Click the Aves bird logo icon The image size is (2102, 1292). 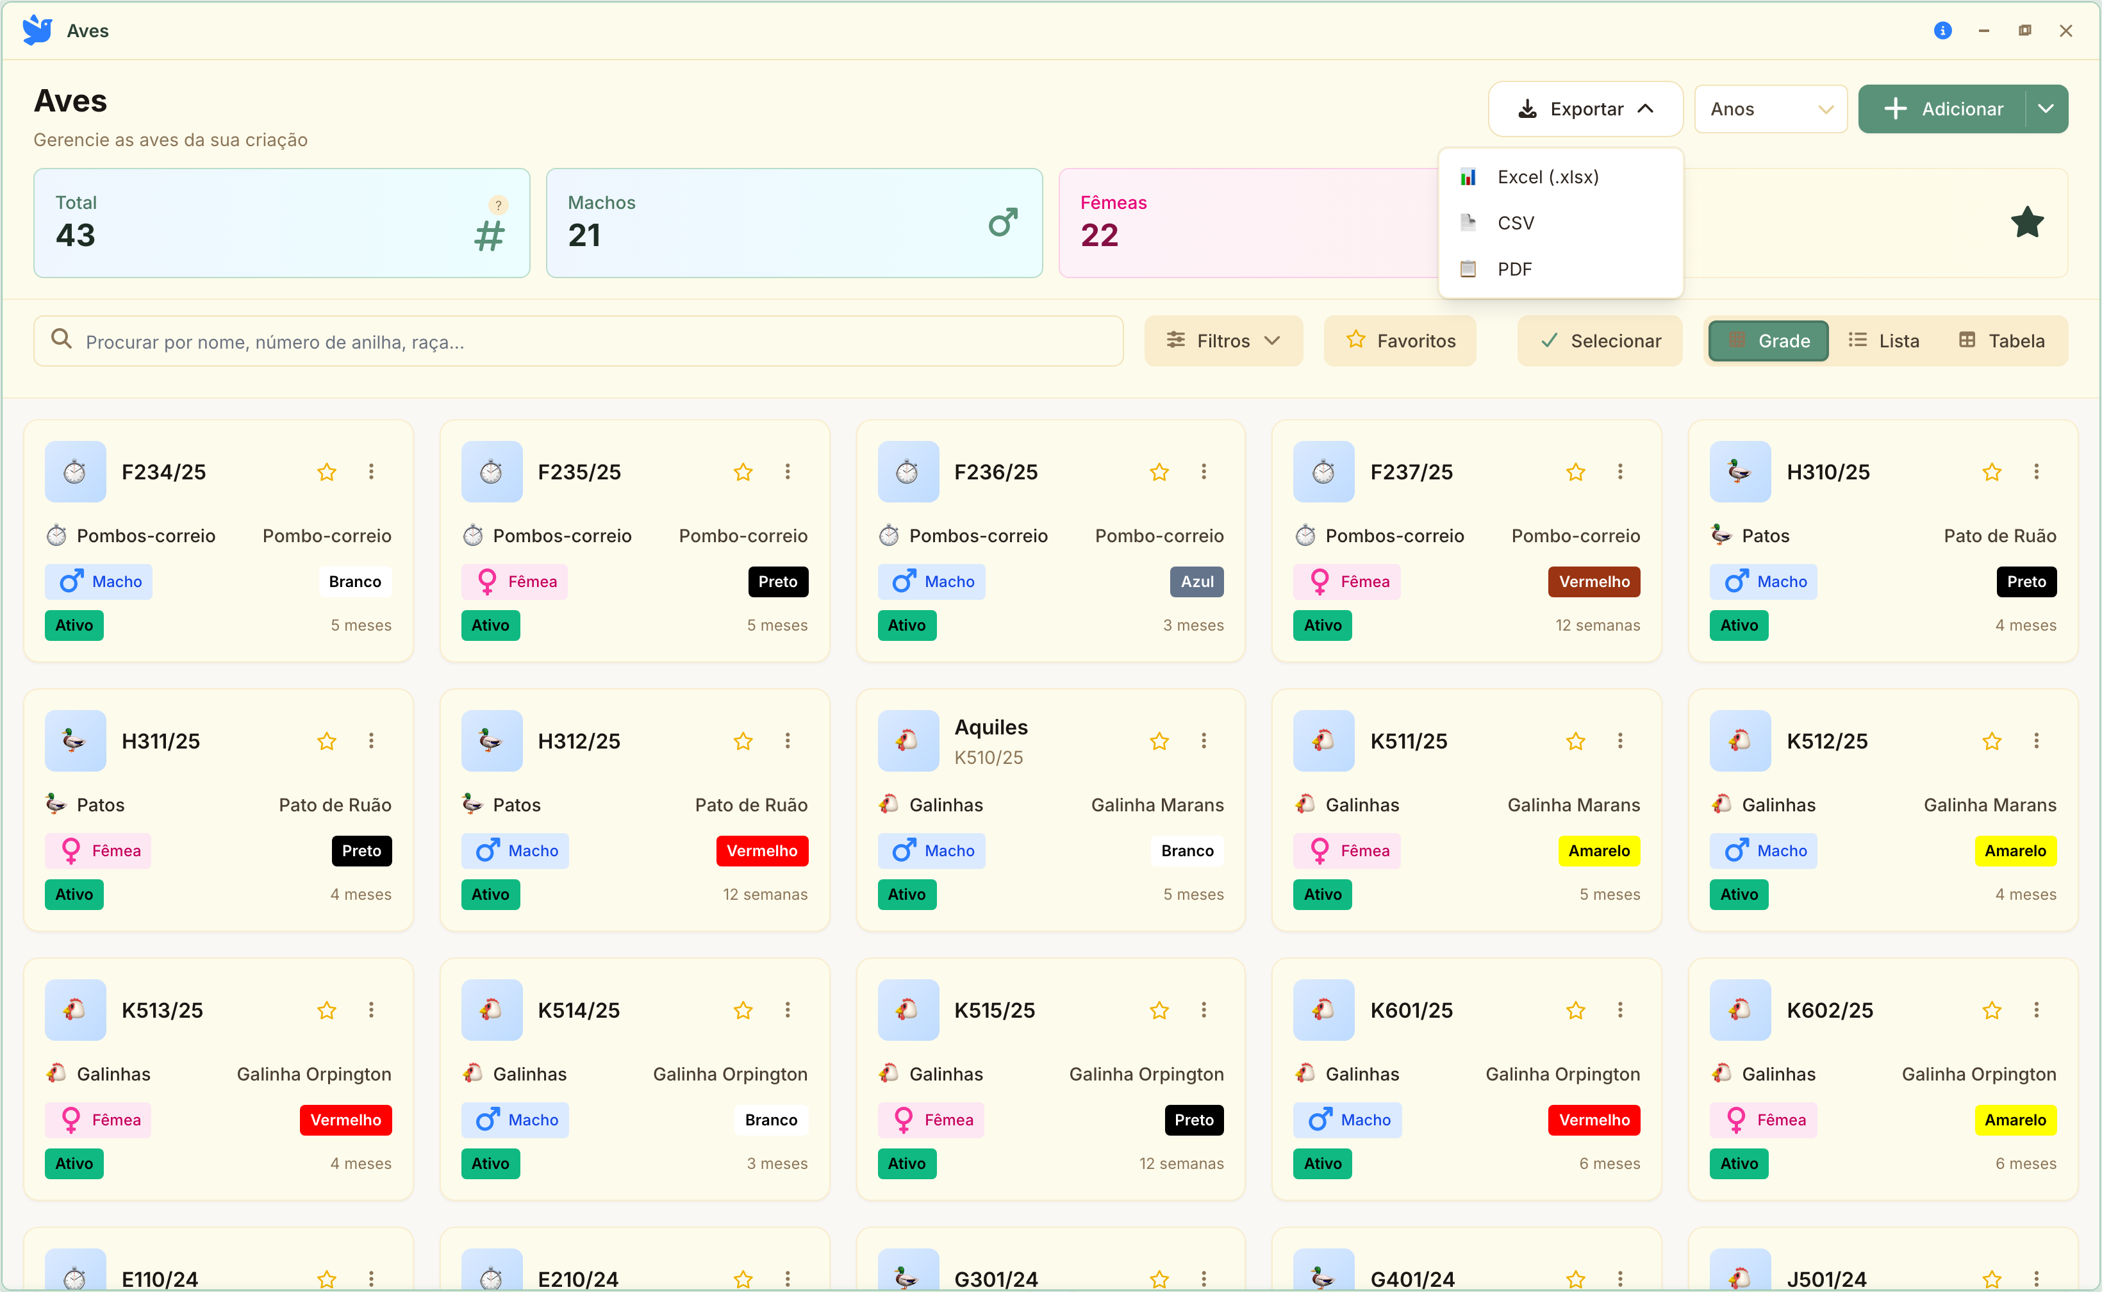click(x=37, y=30)
